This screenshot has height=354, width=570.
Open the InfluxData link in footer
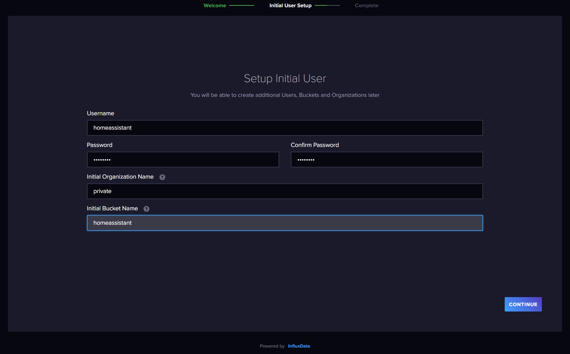click(x=299, y=346)
